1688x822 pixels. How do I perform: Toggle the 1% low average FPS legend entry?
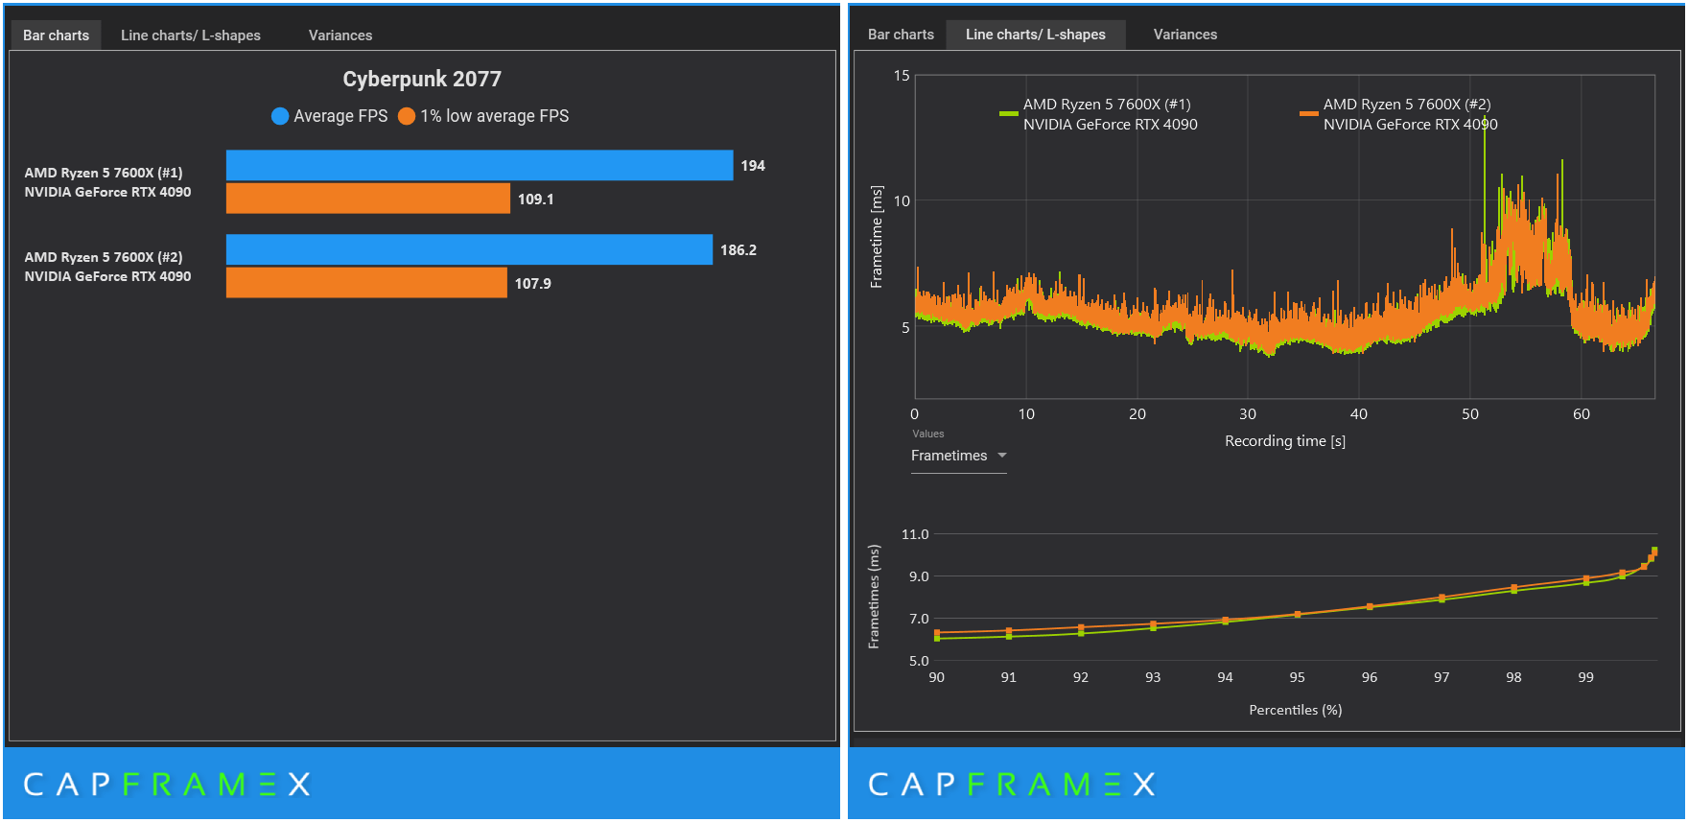(483, 116)
